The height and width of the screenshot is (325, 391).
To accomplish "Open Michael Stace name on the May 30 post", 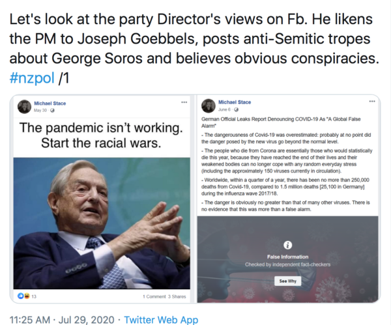I will 50,103.
